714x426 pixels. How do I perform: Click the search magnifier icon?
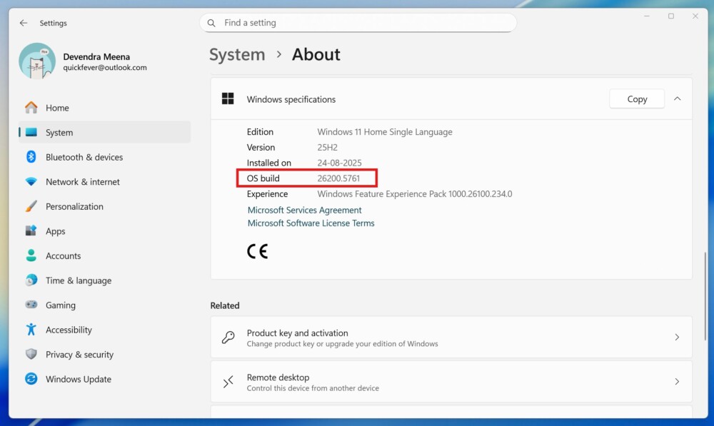click(x=211, y=23)
